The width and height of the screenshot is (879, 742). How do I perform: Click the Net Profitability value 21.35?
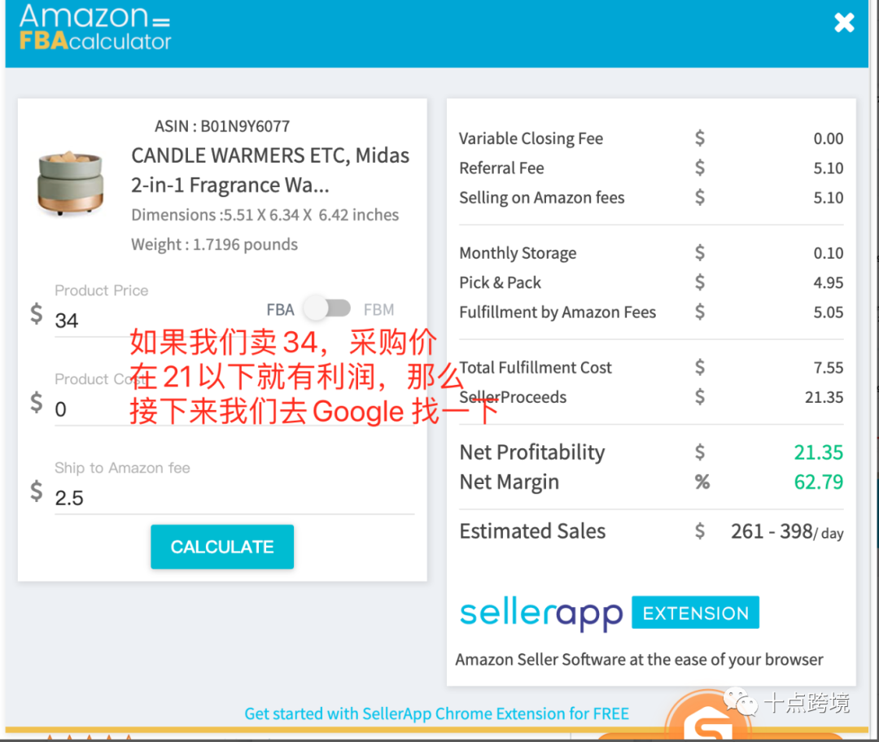point(818,452)
